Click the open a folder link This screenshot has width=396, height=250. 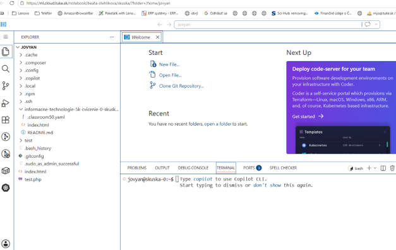click(x=218, y=124)
